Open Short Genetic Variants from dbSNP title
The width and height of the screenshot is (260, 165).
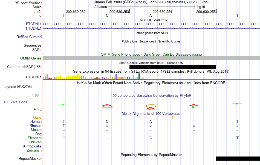click(x=151, y=63)
